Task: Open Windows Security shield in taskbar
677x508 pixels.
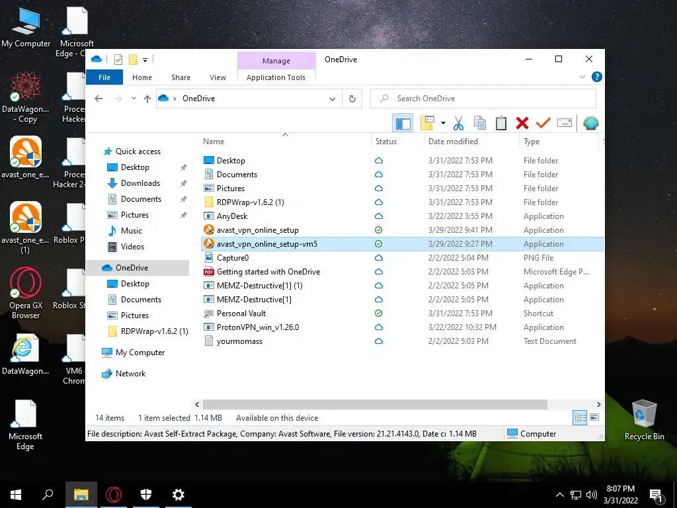Action: click(146, 495)
